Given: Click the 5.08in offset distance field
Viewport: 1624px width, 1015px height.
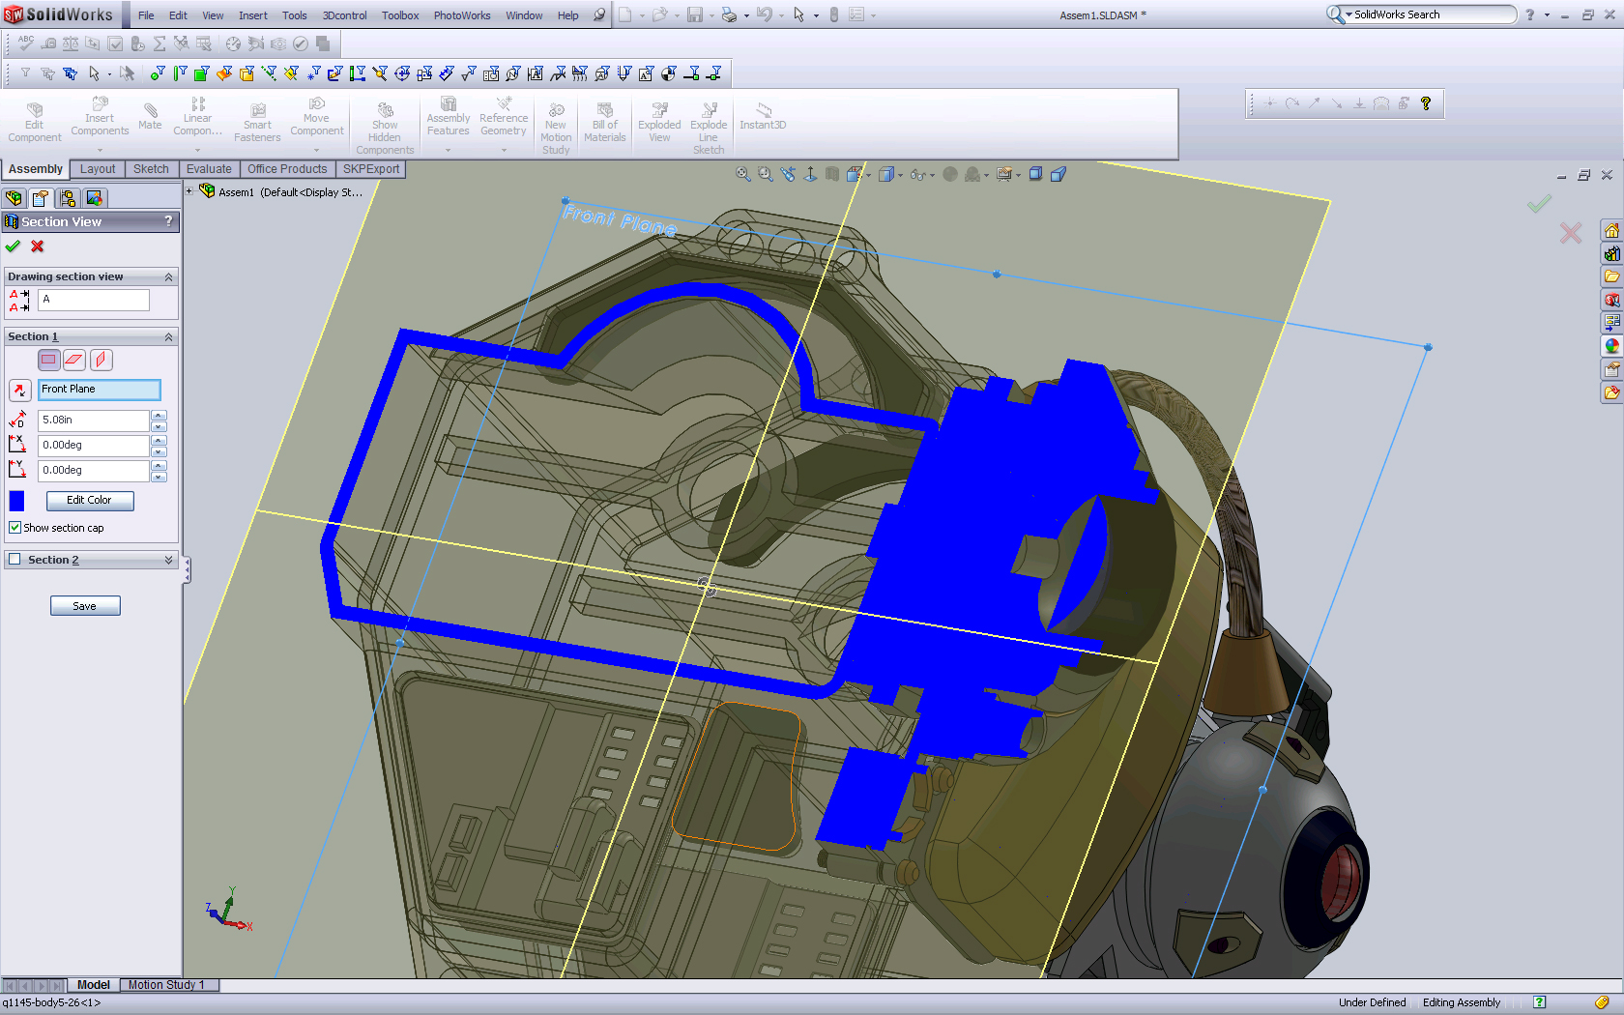Looking at the screenshot, I should click(x=94, y=420).
